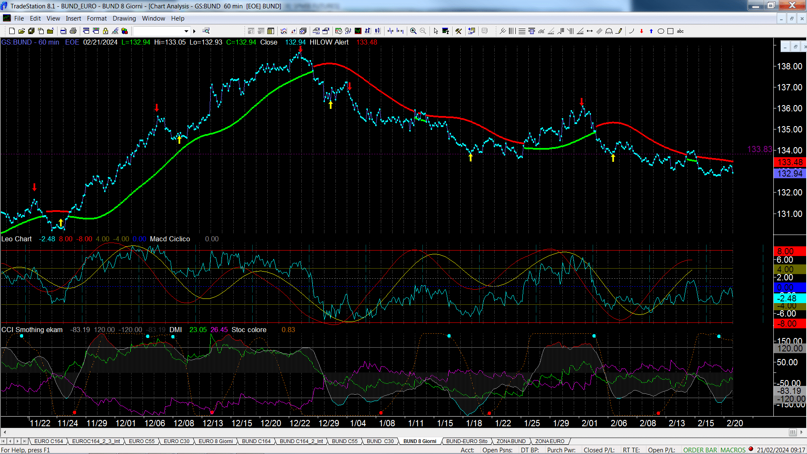Click the increase bar spacing icon
Image resolution: width=807 pixels, height=454 pixels.
pyautogui.click(x=400, y=31)
